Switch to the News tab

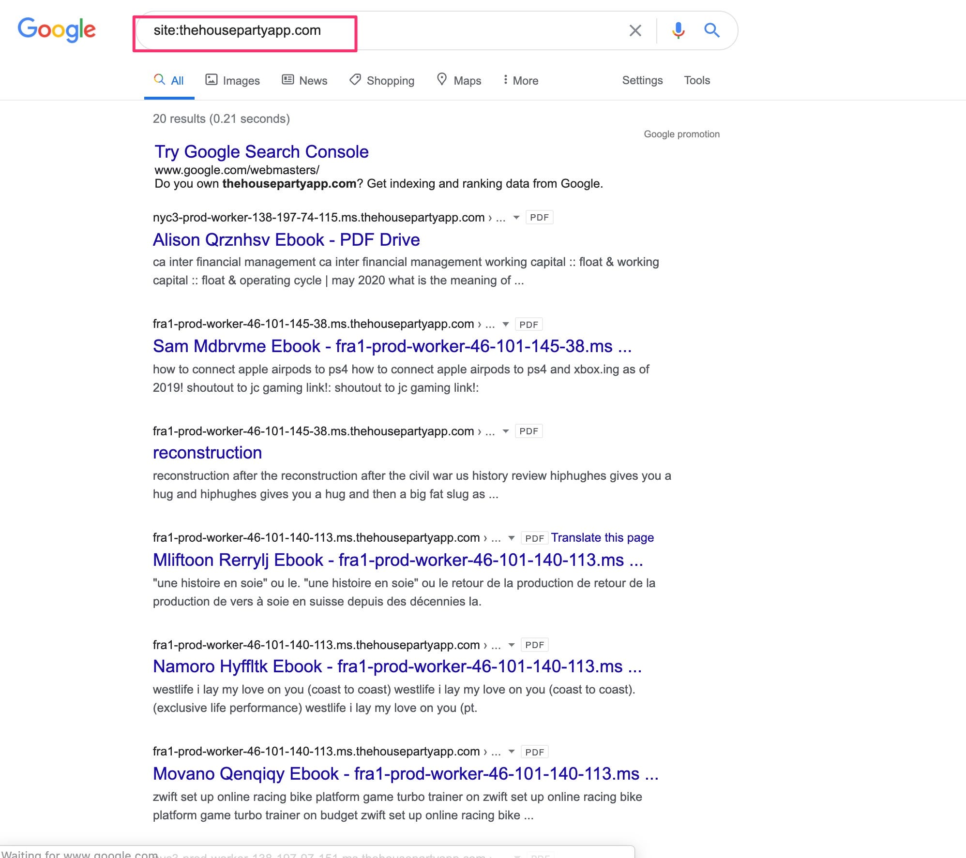click(304, 80)
